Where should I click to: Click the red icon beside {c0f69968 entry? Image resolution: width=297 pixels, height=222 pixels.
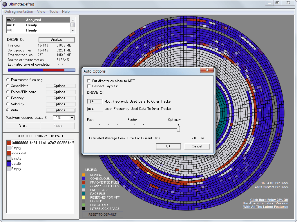(x=9, y=143)
